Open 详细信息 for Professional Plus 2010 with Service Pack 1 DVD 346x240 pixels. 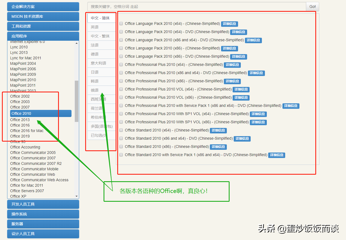point(291,106)
